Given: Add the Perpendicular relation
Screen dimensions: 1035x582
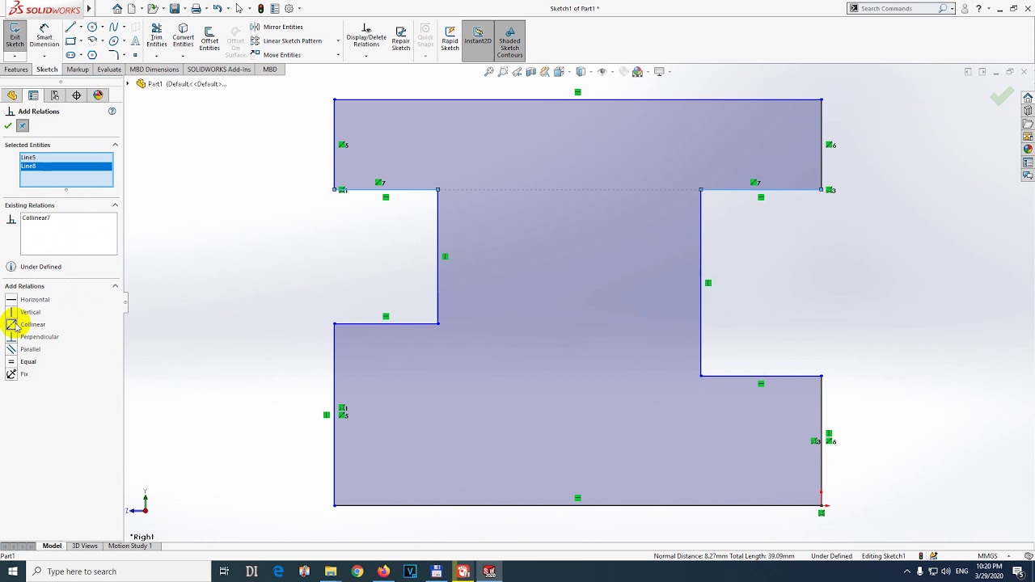Looking at the screenshot, I should (32, 337).
